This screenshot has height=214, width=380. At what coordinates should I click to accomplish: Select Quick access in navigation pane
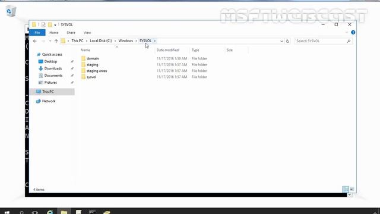point(52,54)
